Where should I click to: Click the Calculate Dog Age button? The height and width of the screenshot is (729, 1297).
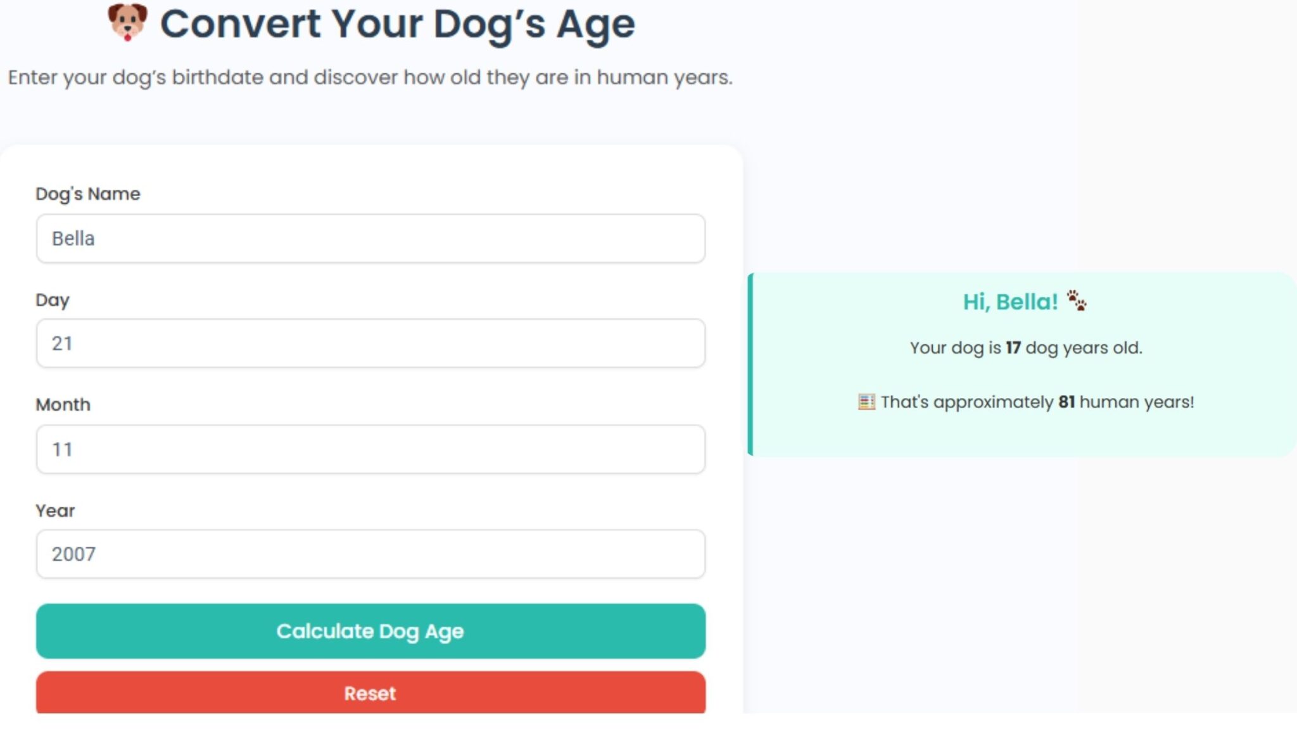coord(370,631)
